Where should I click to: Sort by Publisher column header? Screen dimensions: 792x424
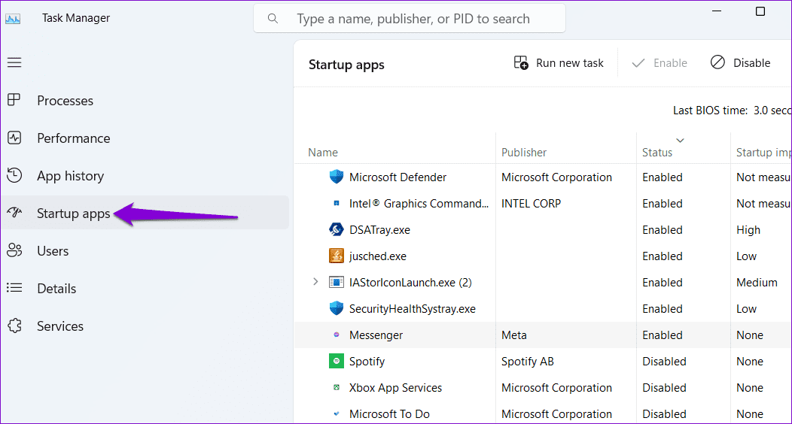click(x=524, y=153)
